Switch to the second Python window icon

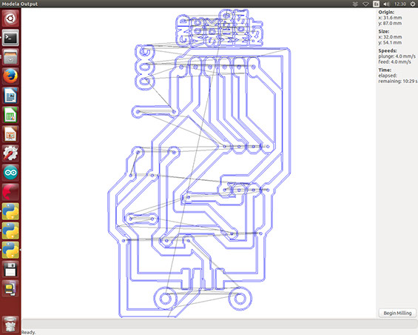10,230
